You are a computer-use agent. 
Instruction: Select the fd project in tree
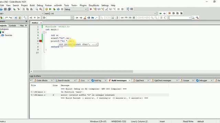tap(3, 32)
